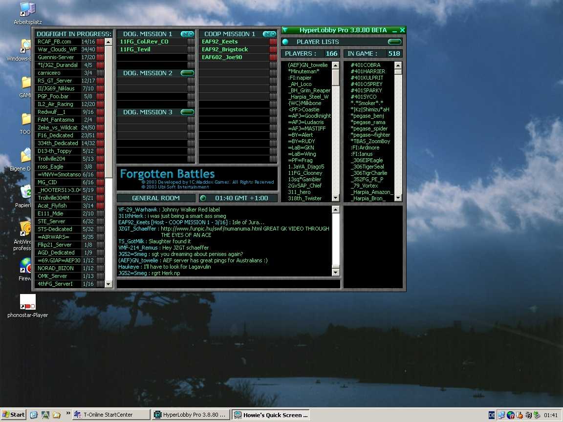Click the Windows Start button
Image resolution: width=563 pixels, height=422 pixels.
click(14, 415)
